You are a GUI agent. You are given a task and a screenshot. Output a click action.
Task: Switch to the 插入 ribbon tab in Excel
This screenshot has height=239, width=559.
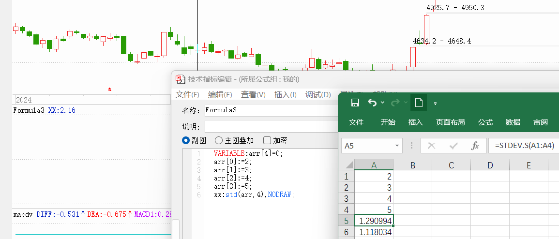tap(416, 122)
